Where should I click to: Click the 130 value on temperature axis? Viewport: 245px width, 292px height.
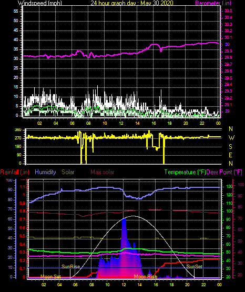tap(229, 186)
